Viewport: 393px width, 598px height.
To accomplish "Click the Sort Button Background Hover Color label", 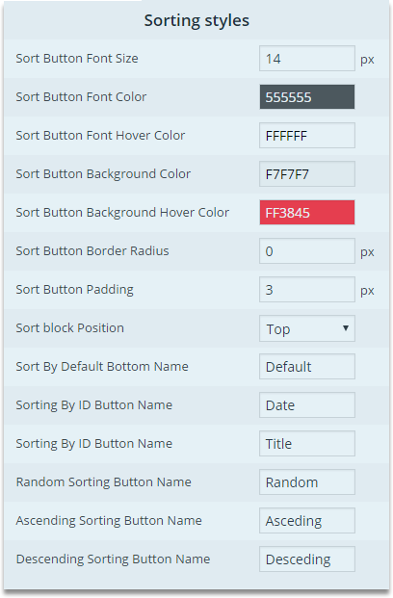I will [x=122, y=213].
